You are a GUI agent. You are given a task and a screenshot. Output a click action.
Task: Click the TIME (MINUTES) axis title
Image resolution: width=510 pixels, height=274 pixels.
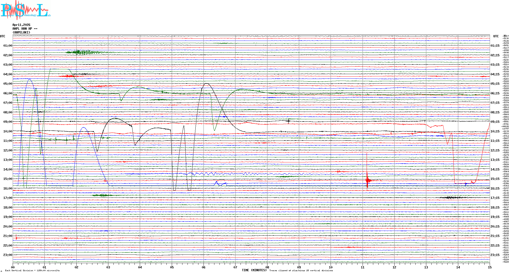pos(254,270)
